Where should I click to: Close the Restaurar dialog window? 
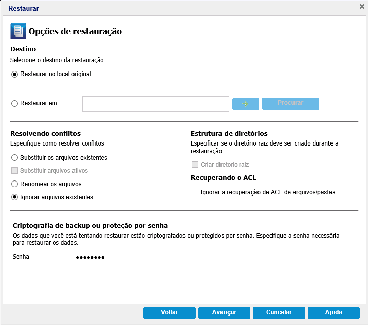(362, 7)
